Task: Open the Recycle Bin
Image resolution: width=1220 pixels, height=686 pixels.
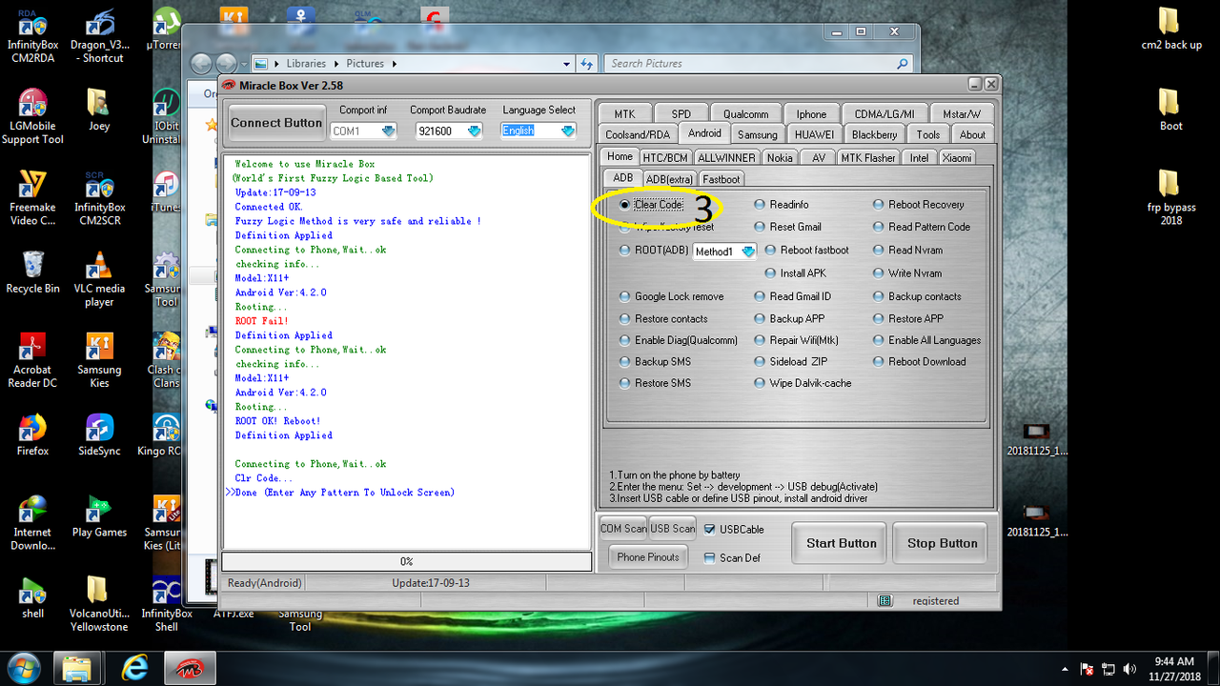Action: click(32, 272)
